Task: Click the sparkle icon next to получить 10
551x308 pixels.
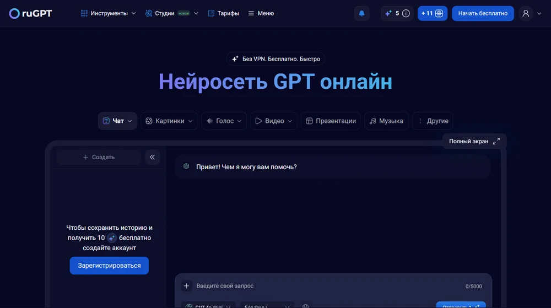Action: (x=112, y=238)
